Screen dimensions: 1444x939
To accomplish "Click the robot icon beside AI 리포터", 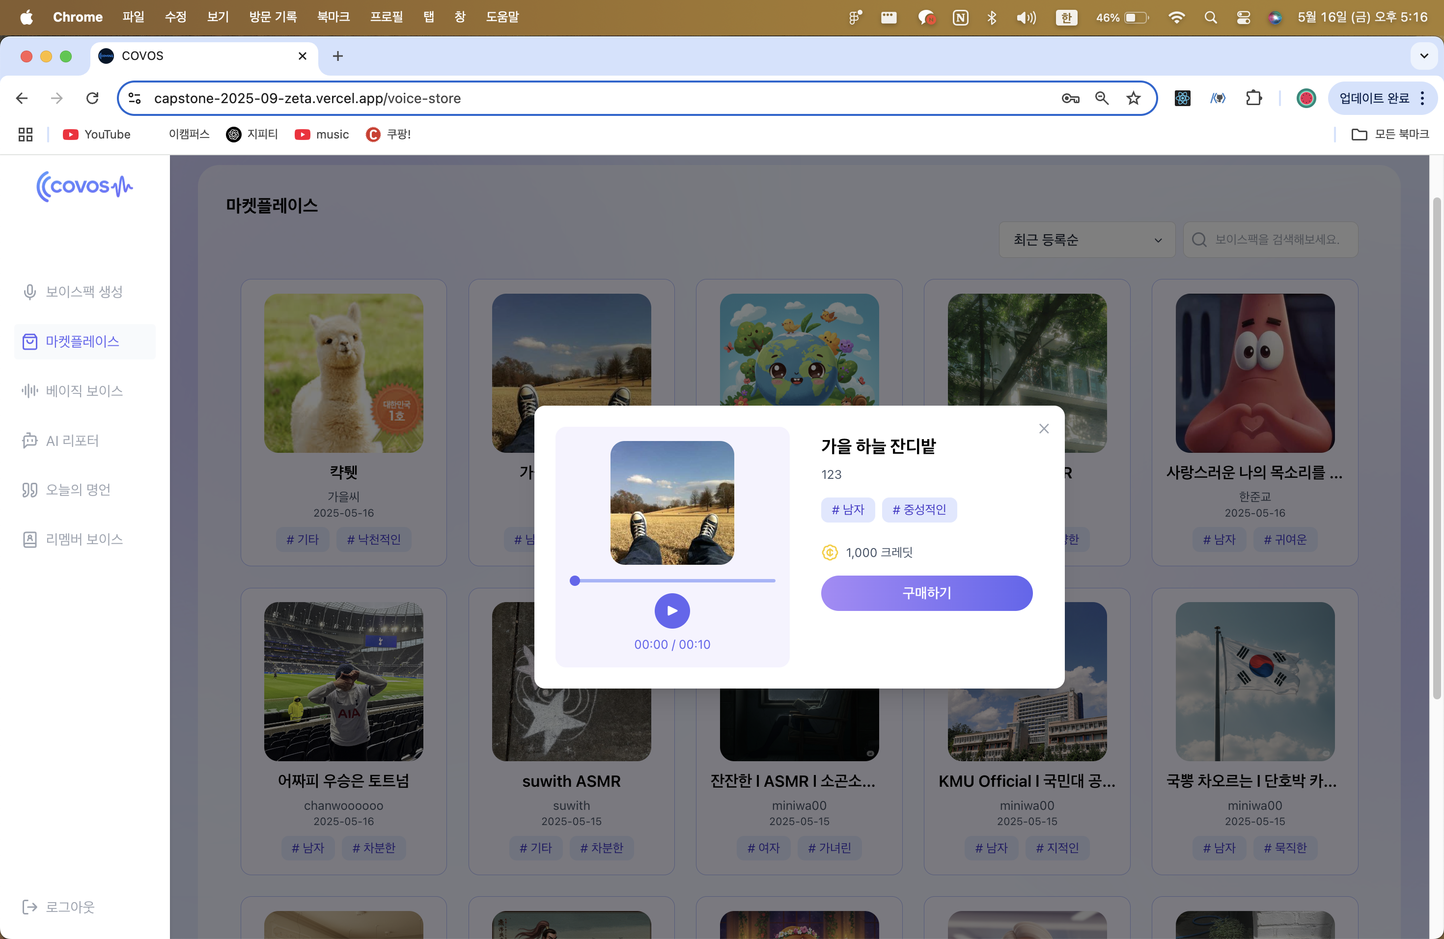I will click(x=29, y=441).
